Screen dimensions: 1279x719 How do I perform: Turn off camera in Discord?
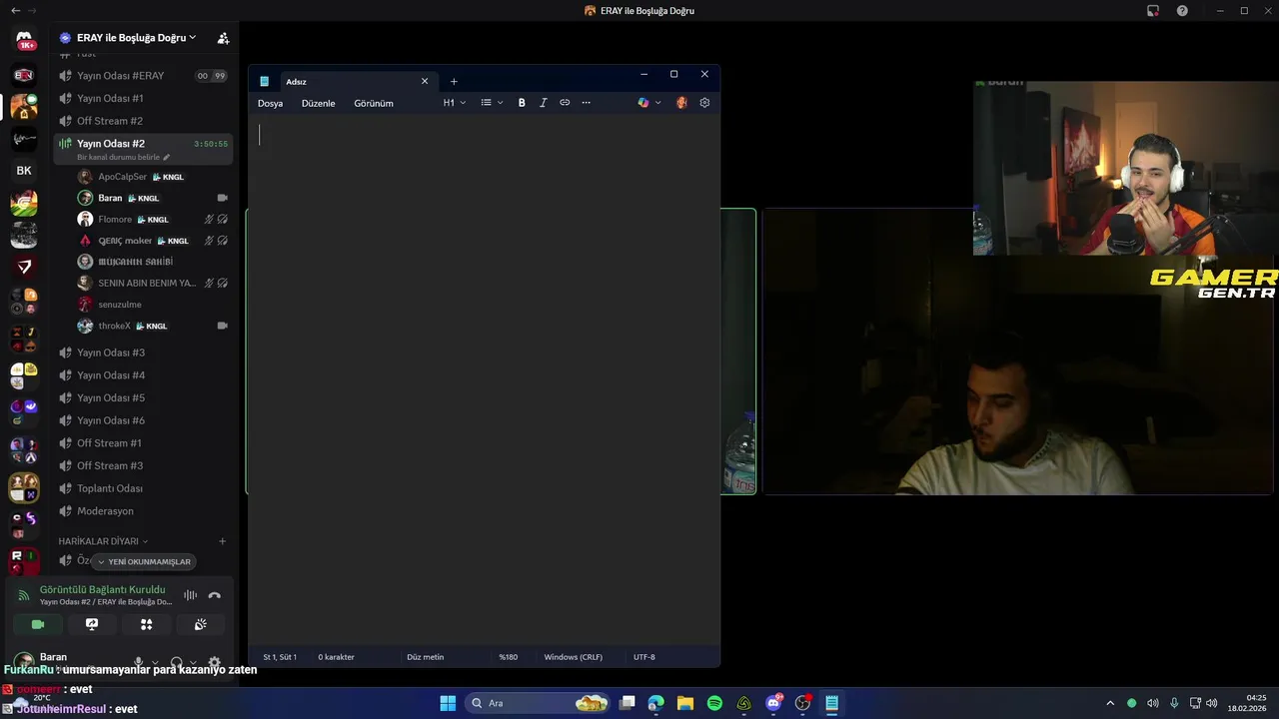tap(38, 624)
